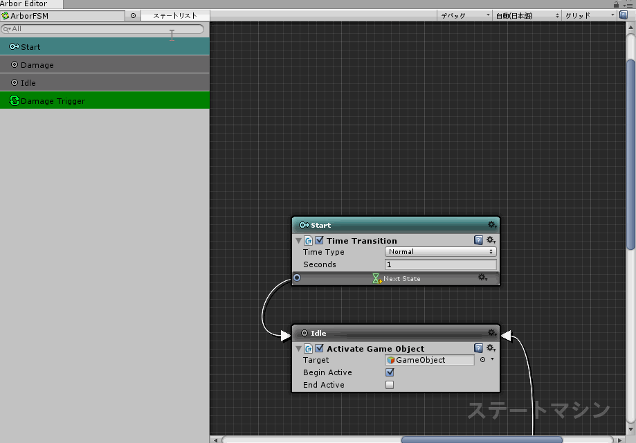Viewport: 636px width, 443px height.
Task: Open Time Transition help documentation icon
Action: [478, 240]
